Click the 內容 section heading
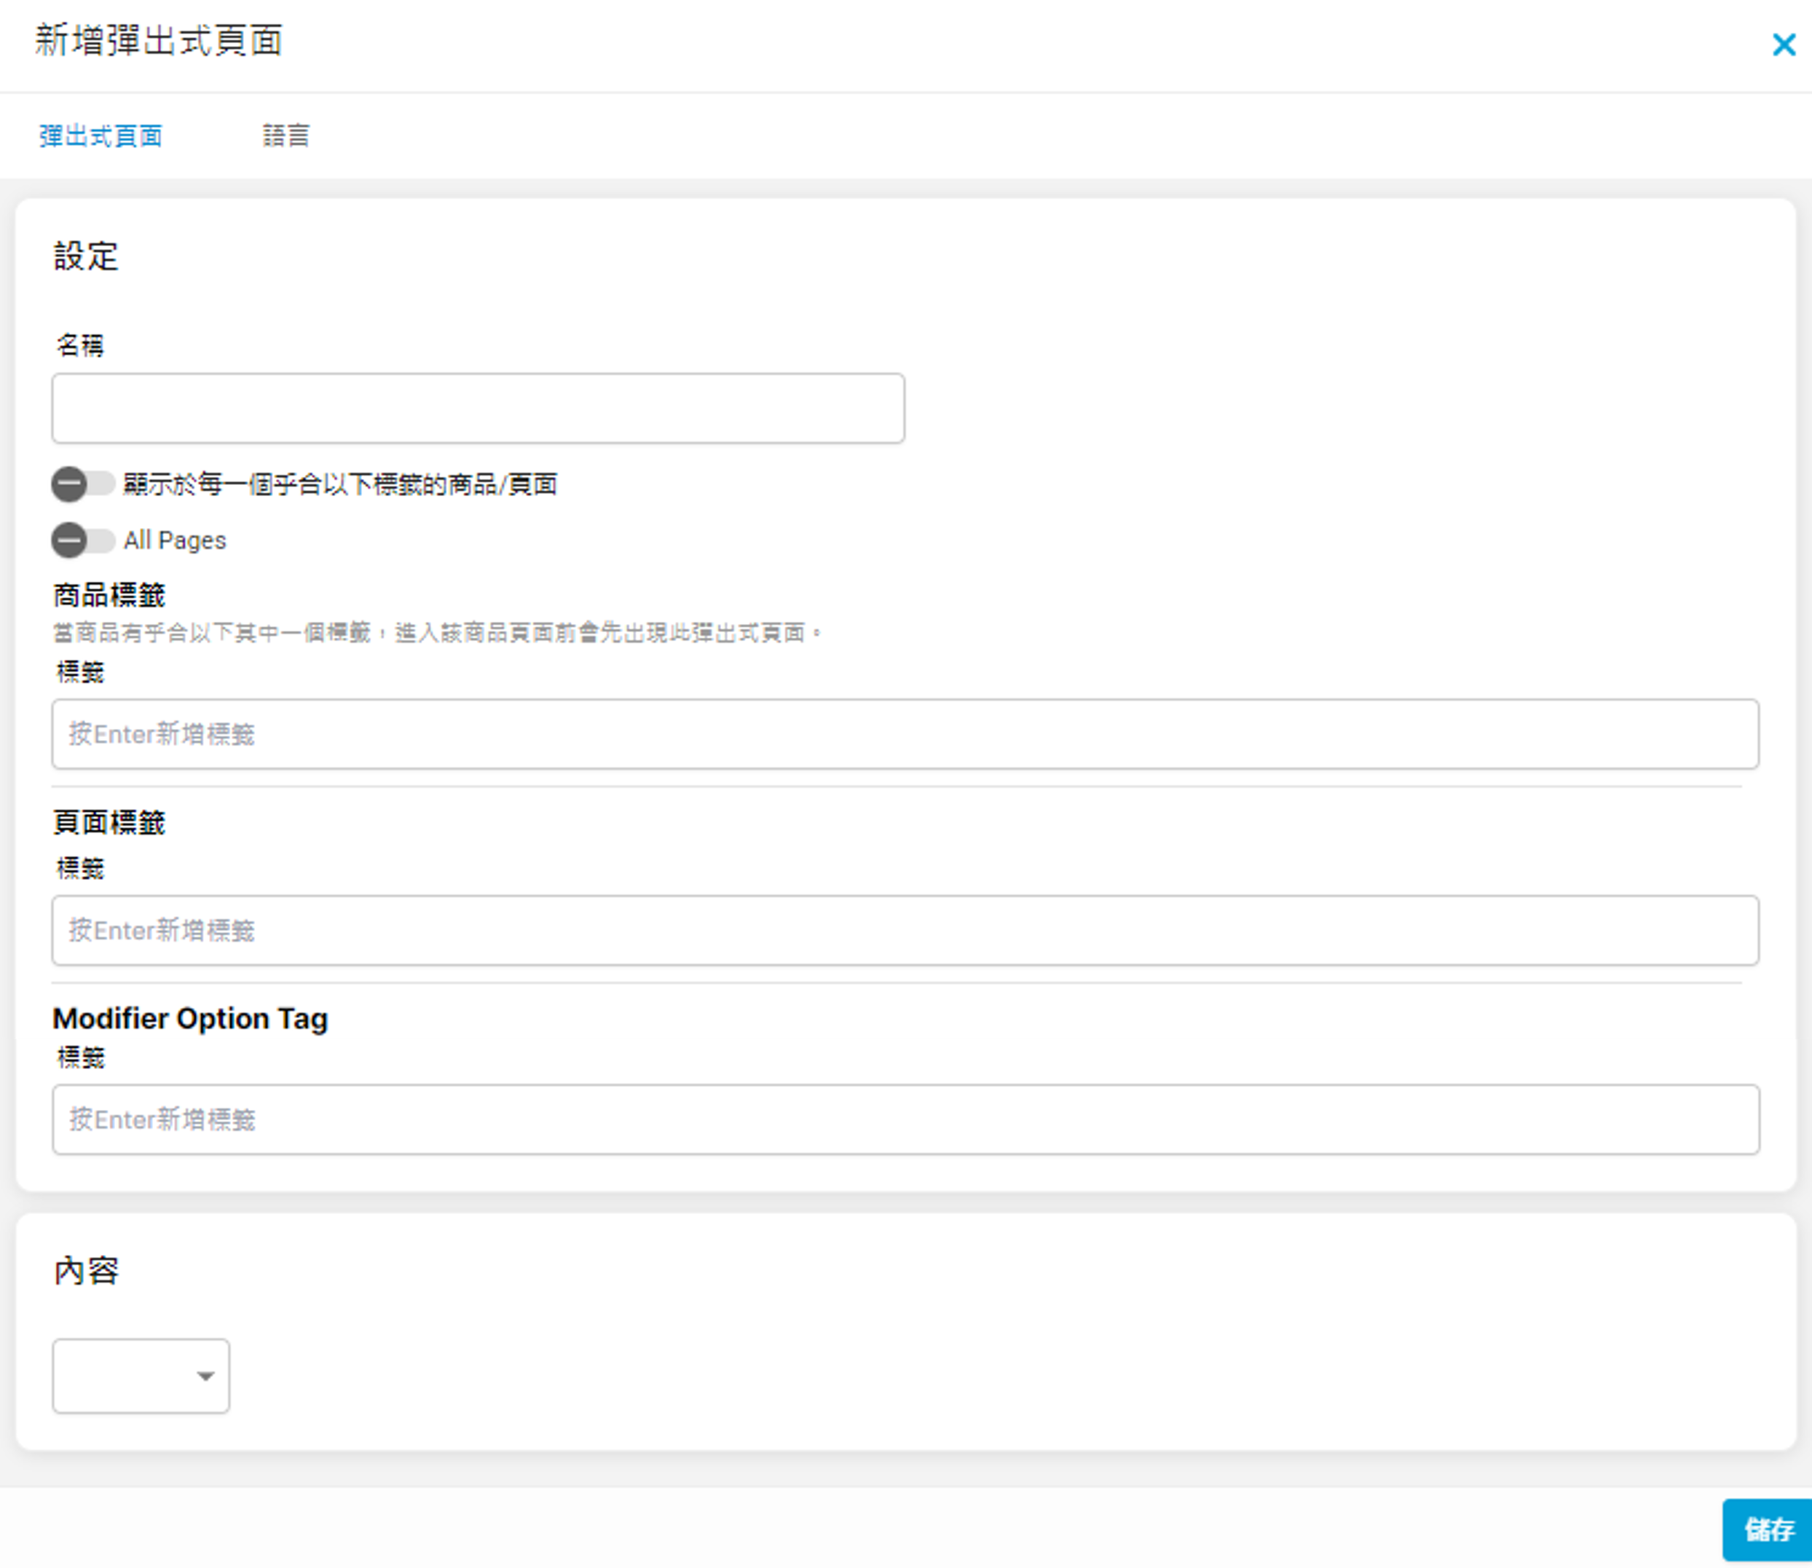Viewport: 1812px width, 1568px height. click(x=86, y=1271)
